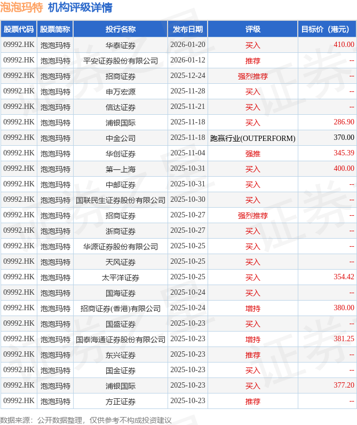Click 招商证券(香港)有限公司 cell
This screenshot has width=357, height=425.
click(121, 308)
